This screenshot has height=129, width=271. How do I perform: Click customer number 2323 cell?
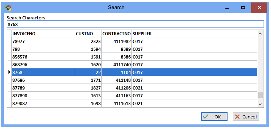coord(88,41)
